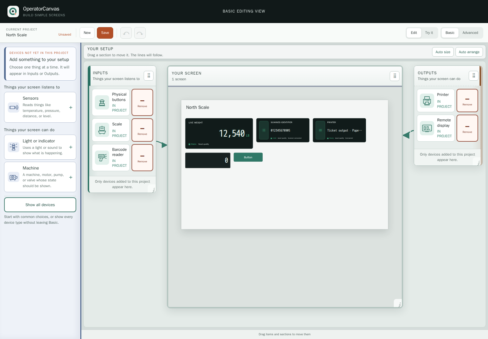Remove Physical buttons from project

coord(142,102)
